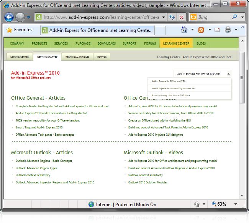Image resolution: width=249 pixels, height=223 pixels.
Task: Expand the address bar history dropdown
Action: [164, 17]
